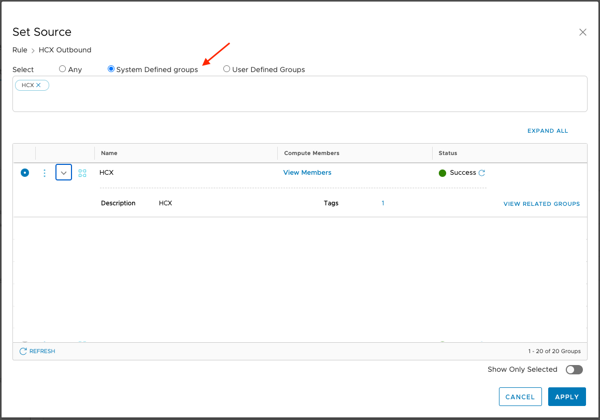Screen dimensions: 600x420
Task: Refresh the HCX status icon
Action: [482, 173]
